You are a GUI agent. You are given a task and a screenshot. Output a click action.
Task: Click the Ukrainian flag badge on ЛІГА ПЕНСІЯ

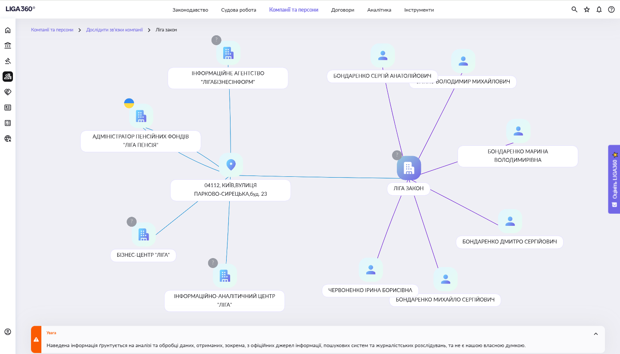(x=129, y=103)
